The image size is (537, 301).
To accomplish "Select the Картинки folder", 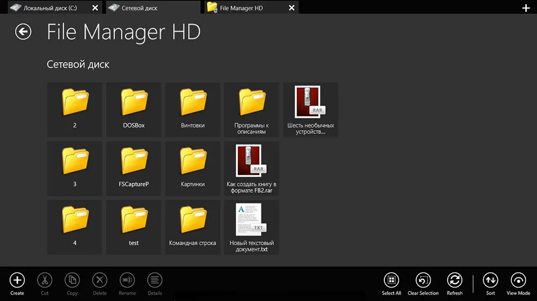I will click(192, 168).
